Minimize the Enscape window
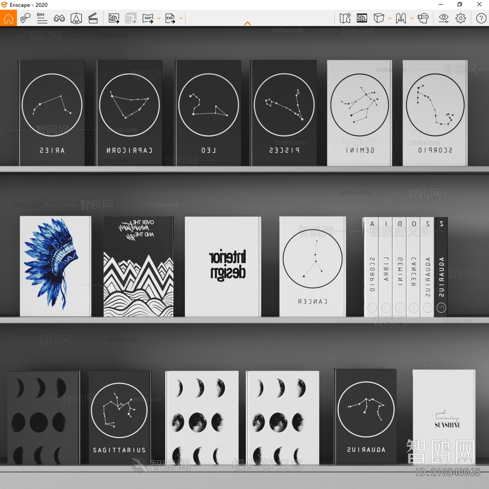The height and width of the screenshot is (489, 489). (x=441, y=4)
